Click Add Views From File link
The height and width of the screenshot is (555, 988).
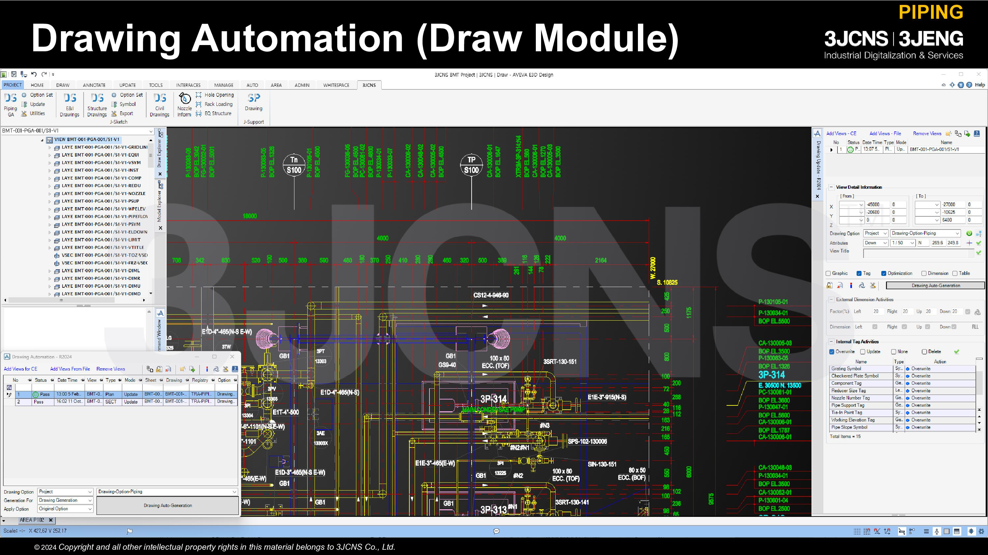(70, 369)
